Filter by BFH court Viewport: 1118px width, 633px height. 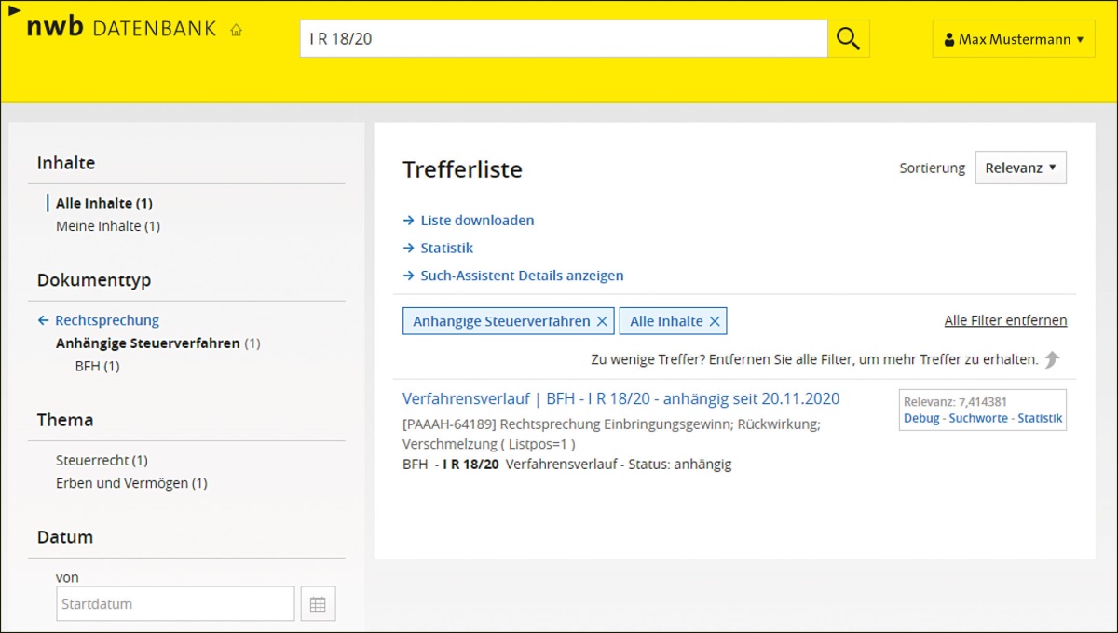pyautogui.click(x=97, y=367)
